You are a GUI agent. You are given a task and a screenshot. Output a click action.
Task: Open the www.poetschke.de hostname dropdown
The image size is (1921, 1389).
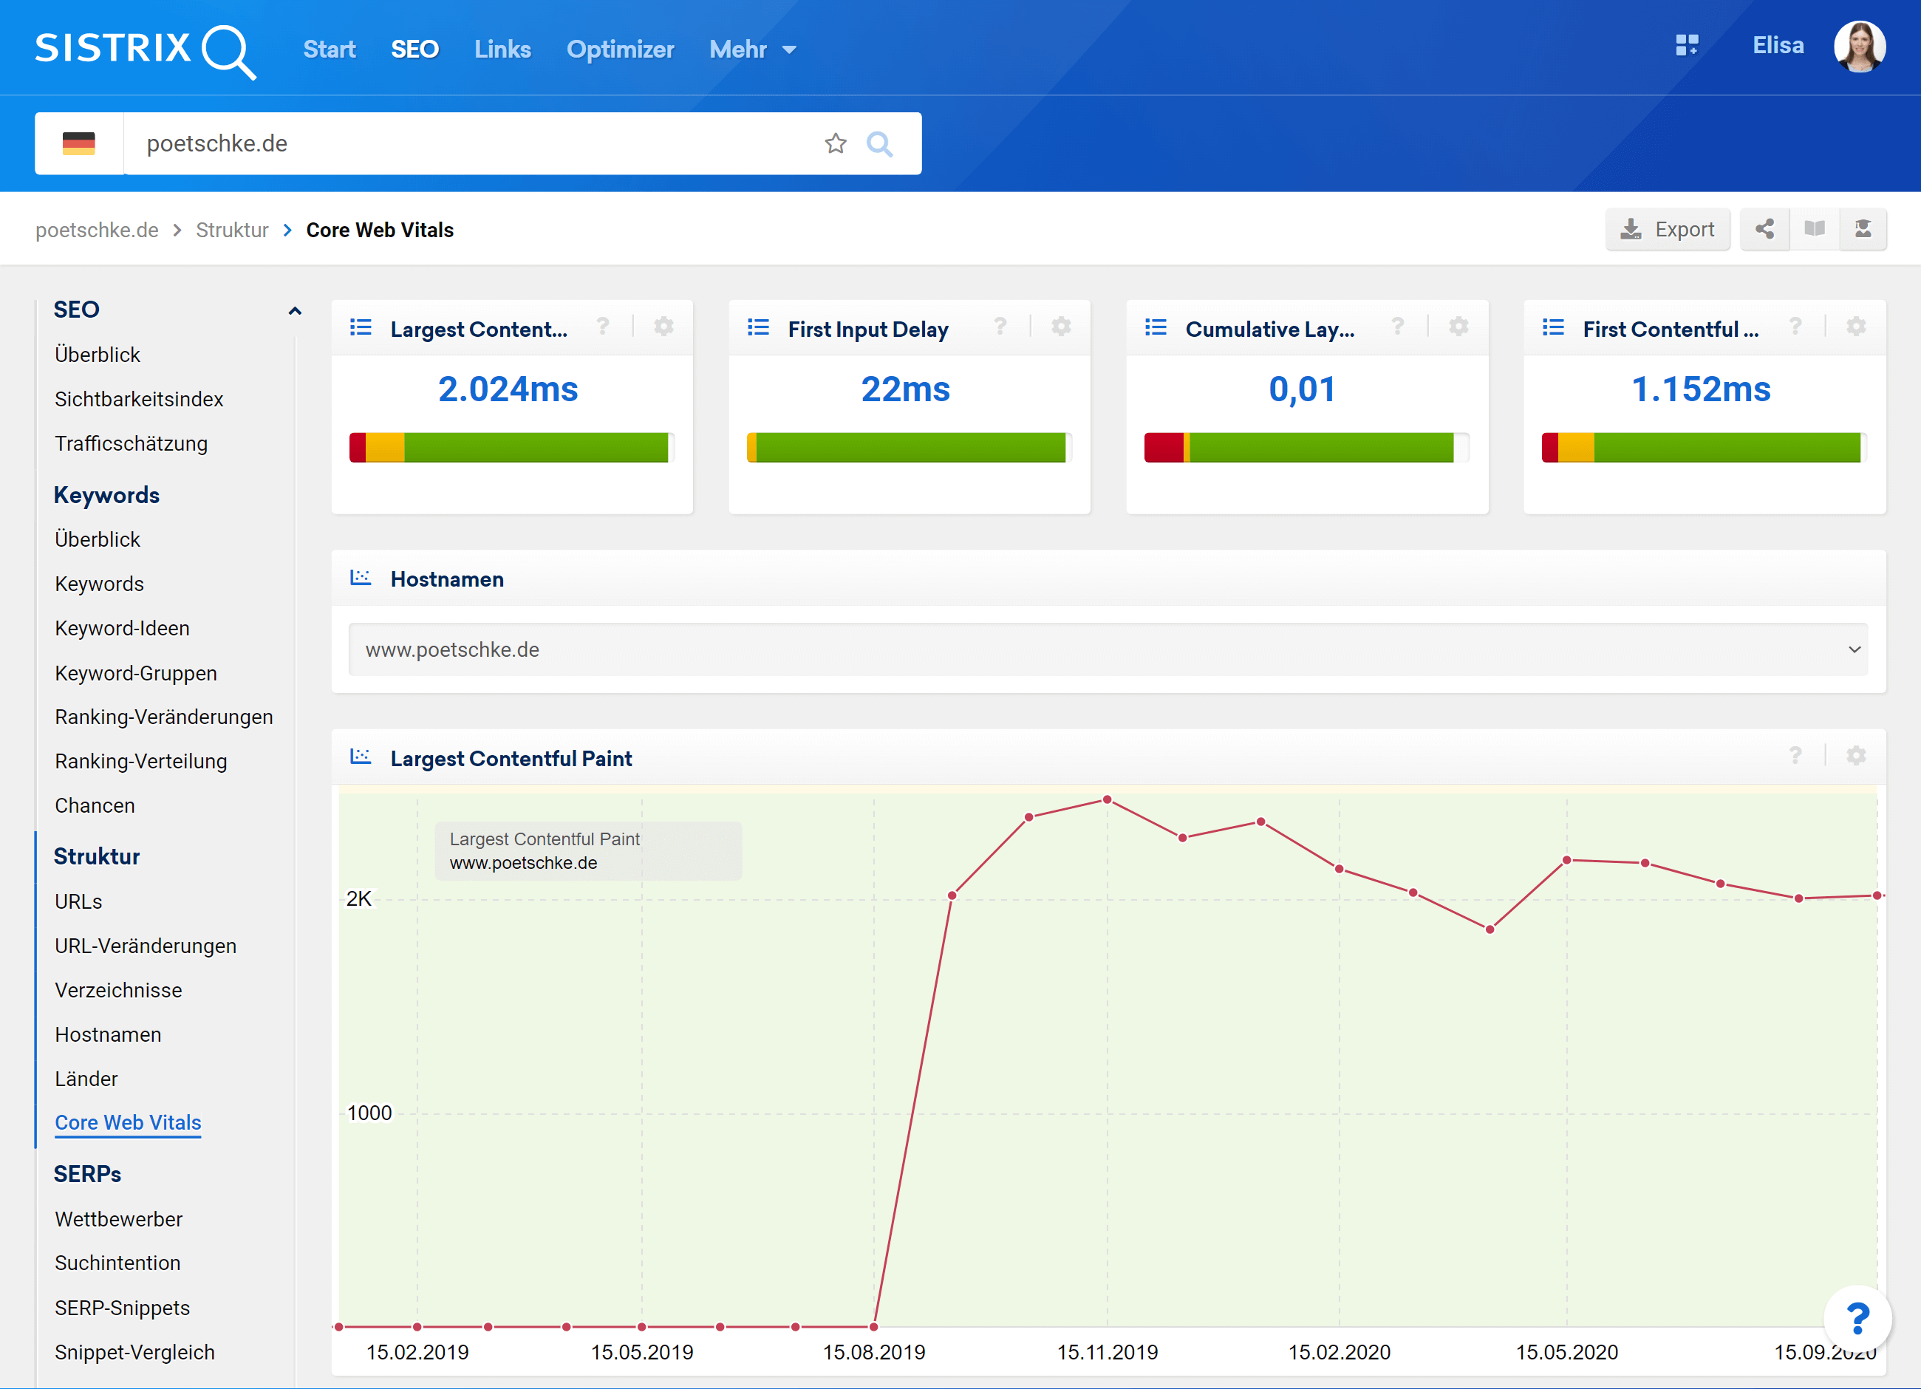tap(1108, 649)
